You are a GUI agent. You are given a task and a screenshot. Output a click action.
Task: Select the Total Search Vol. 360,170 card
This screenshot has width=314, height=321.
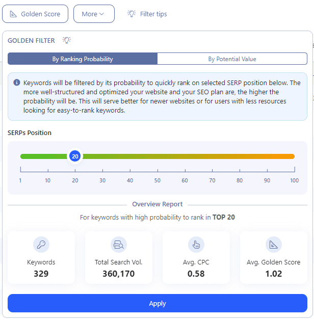click(118, 257)
